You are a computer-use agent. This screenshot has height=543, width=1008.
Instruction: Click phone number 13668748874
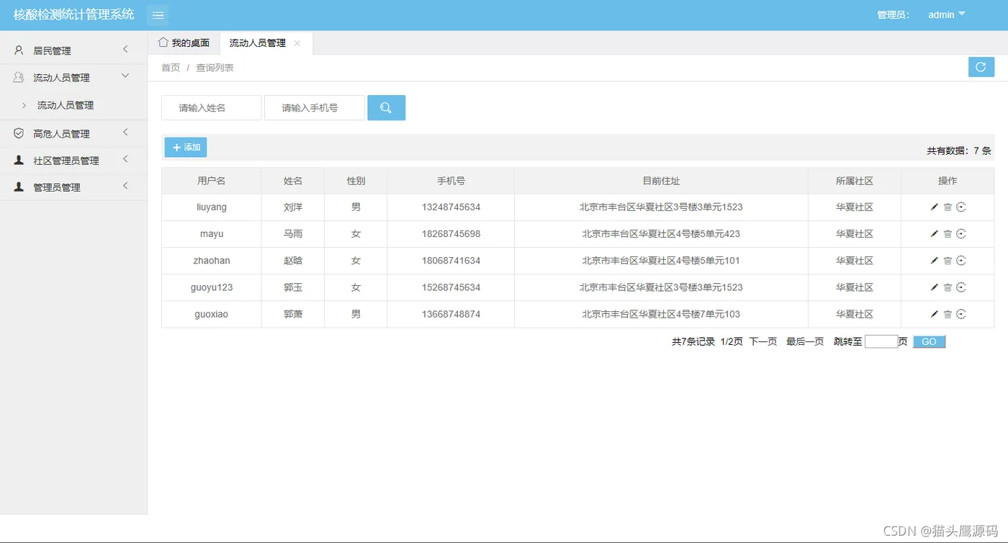click(x=451, y=314)
